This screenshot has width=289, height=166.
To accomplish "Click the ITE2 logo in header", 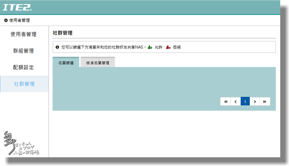I will 17,8.
